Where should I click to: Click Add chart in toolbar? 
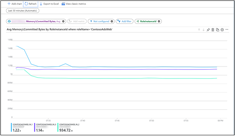tap(15, 4)
